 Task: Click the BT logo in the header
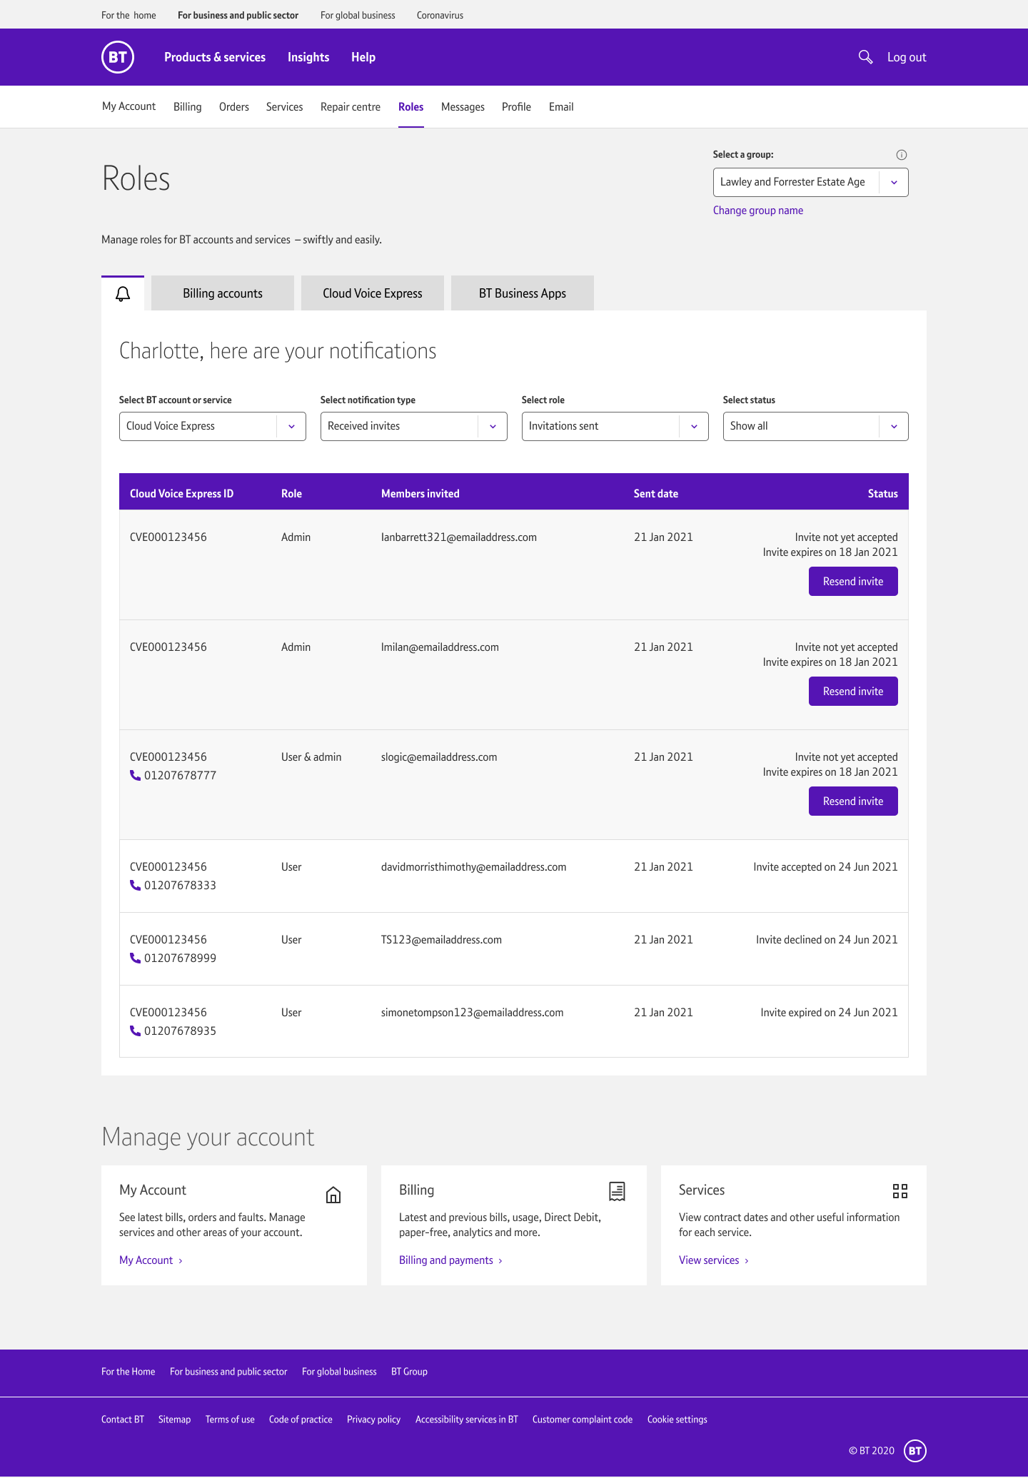(118, 57)
